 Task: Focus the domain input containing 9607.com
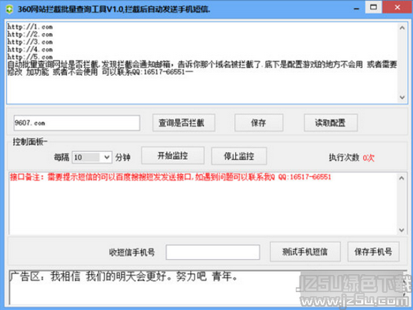(x=77, y=123)
